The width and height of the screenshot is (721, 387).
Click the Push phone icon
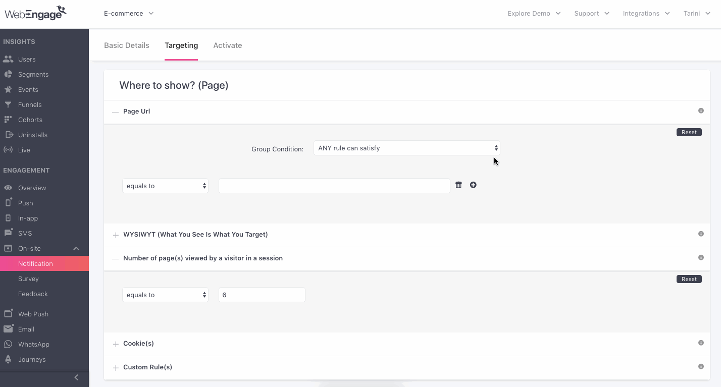coord(8,203)
